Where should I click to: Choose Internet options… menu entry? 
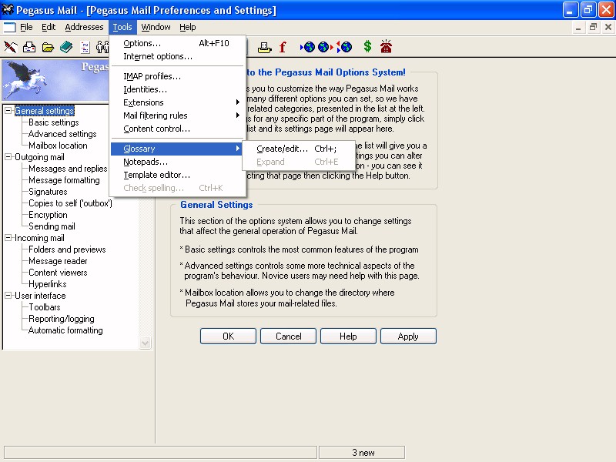coord(178,56)
